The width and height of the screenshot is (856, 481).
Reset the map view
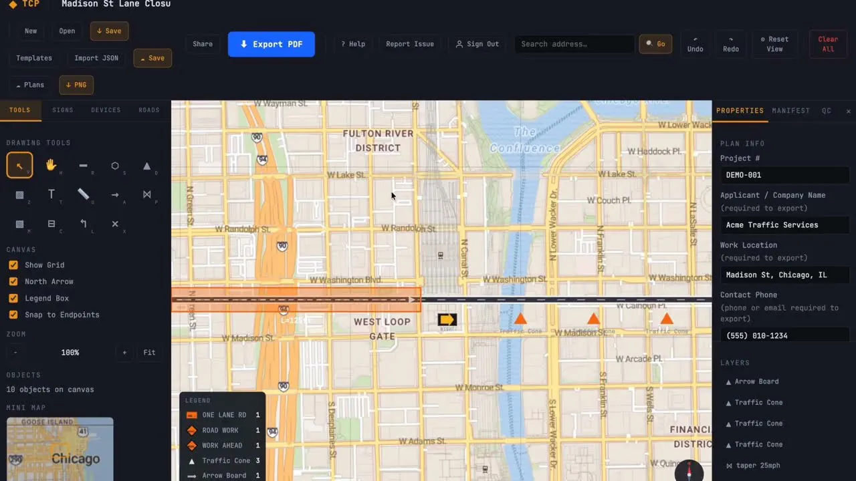click(x=774, y=44)
